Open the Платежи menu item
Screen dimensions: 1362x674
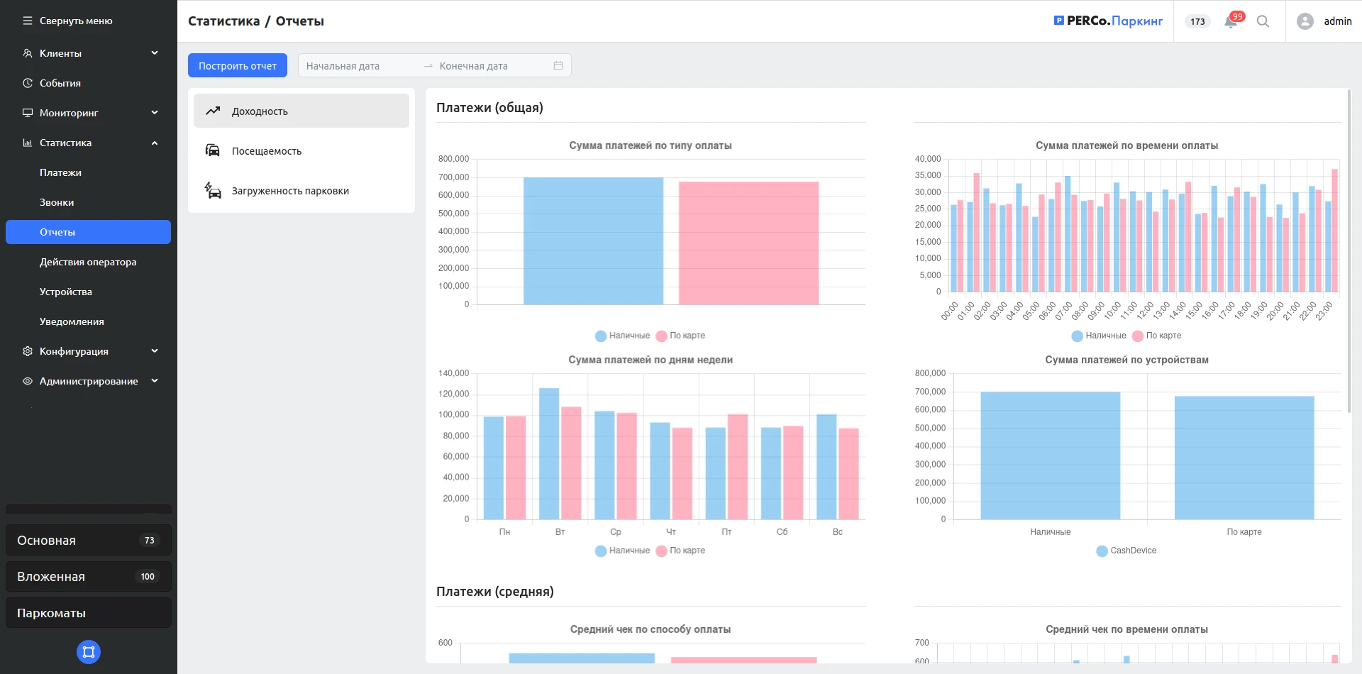tap(60, 172)
